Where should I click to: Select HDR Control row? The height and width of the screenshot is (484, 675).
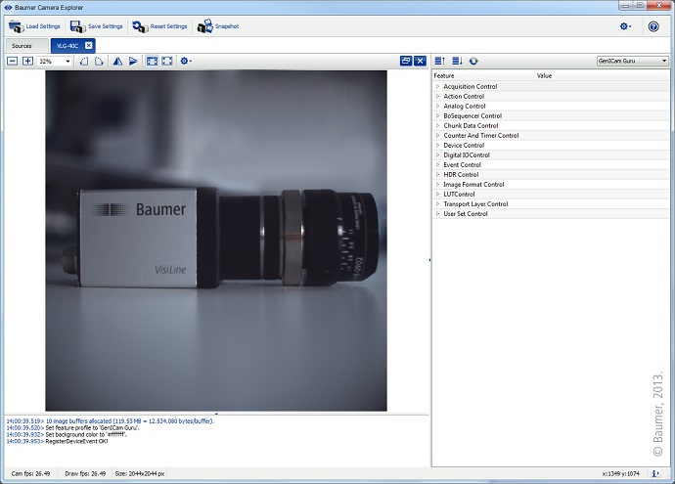coord(551,175)
